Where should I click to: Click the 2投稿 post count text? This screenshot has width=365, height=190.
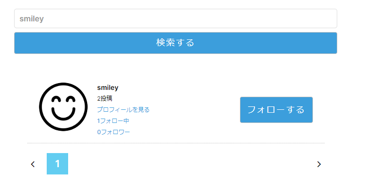click(x=105, y=99)
